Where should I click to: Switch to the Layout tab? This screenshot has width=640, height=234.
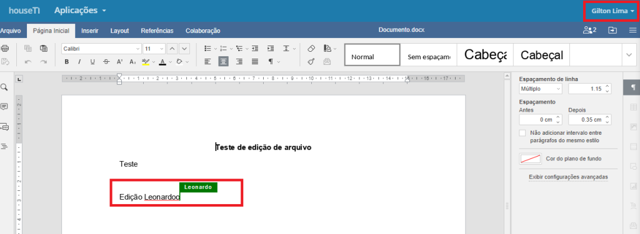(x=119, y=31)
